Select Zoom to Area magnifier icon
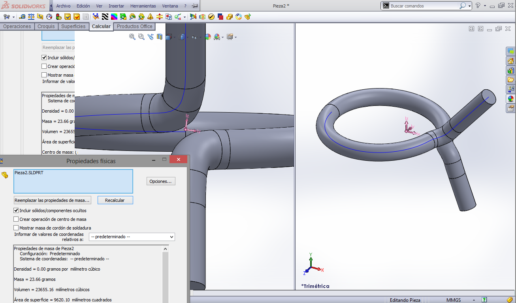516x303 pixels. [x=141, y=37]
